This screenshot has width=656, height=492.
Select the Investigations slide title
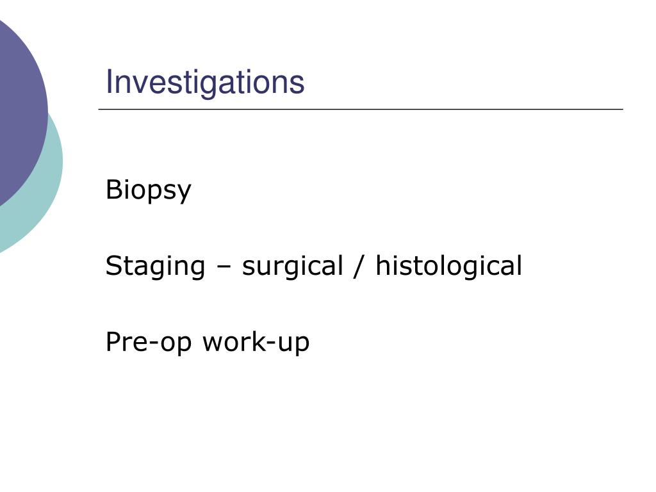pyautogui.click(x=205, y=83)
